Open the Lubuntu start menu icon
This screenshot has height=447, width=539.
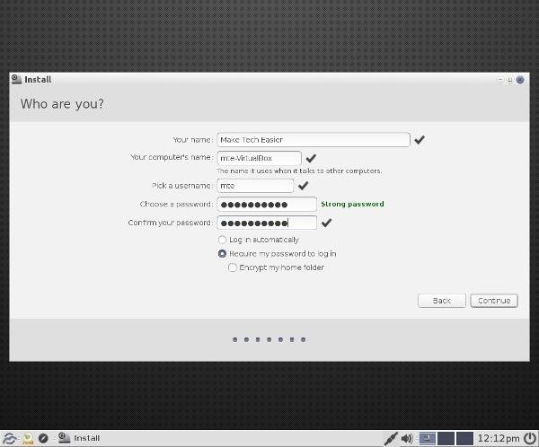pyautogui.click(x=9, y=438)
